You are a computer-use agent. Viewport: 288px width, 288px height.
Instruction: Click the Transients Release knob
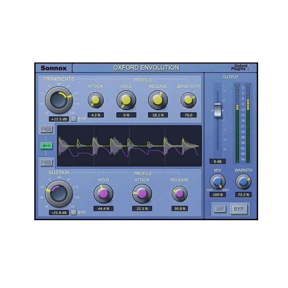point(158,100)
